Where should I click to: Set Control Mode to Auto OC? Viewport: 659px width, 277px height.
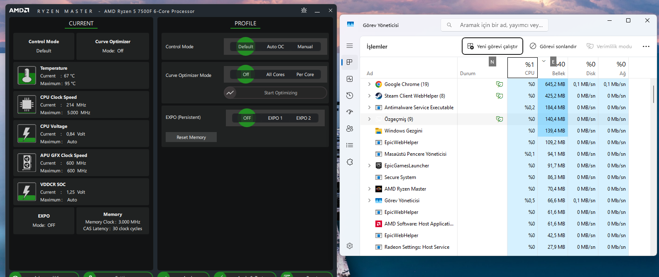click(275, 47)
